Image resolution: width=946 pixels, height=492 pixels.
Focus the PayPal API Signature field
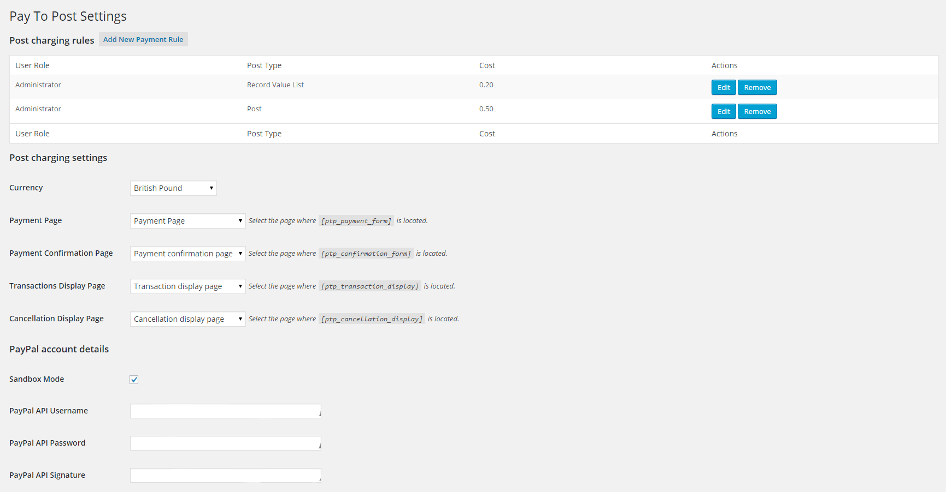[226, 475]
